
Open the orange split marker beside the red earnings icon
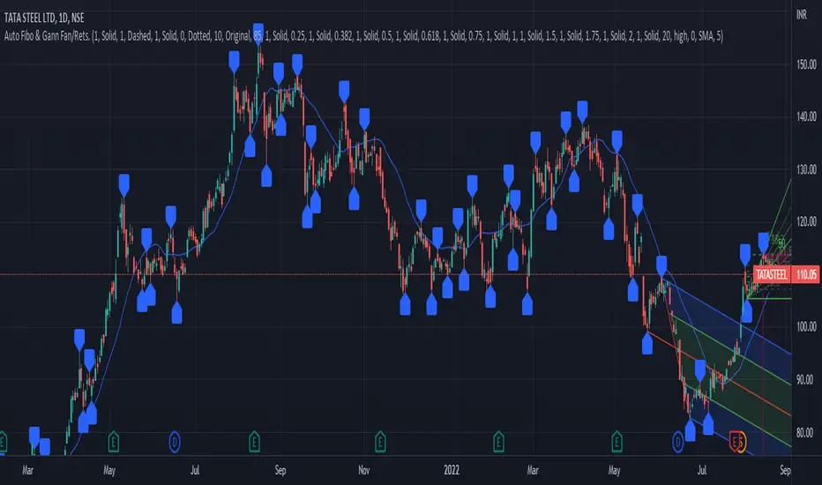[x=743, y=442]
